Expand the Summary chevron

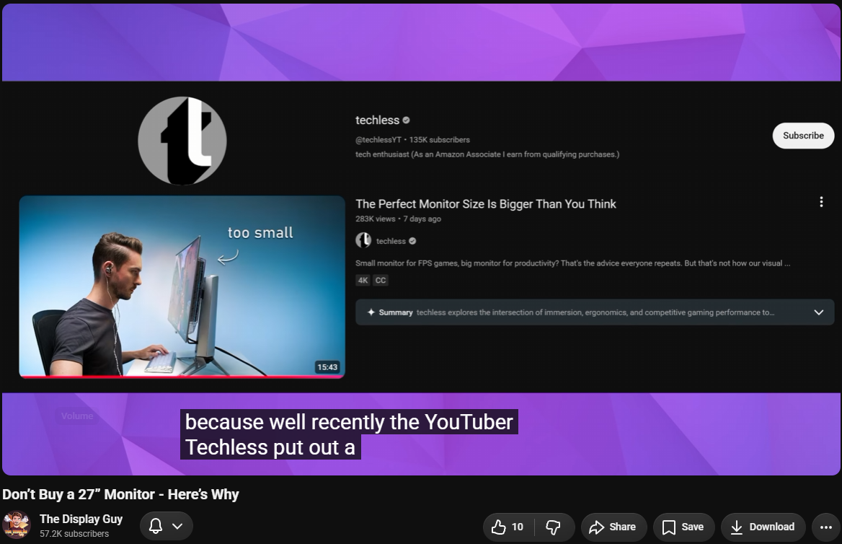pos(818,312)
